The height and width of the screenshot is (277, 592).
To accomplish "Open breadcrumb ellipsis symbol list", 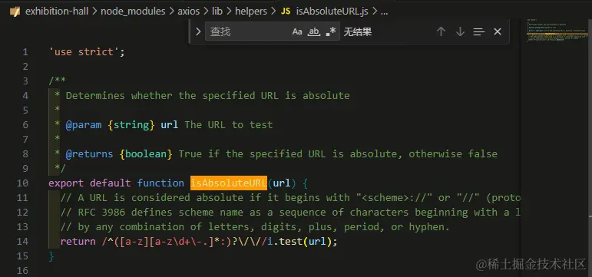I will [384, 12].
